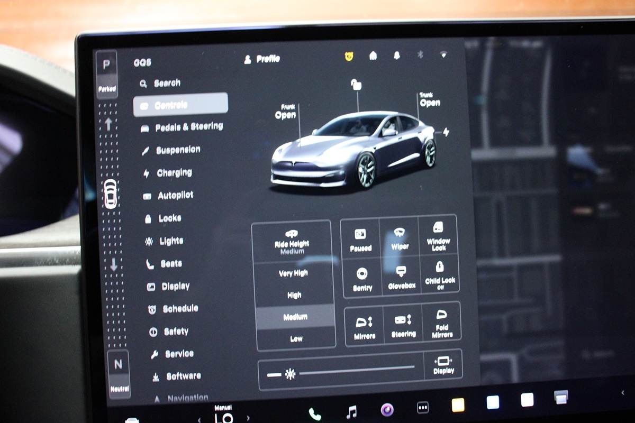Select the Controls menu item

click(180, 105)
